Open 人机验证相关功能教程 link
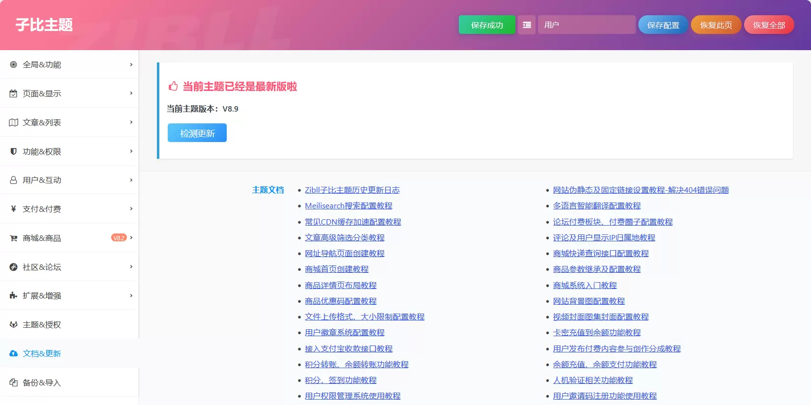 point(593,380)
